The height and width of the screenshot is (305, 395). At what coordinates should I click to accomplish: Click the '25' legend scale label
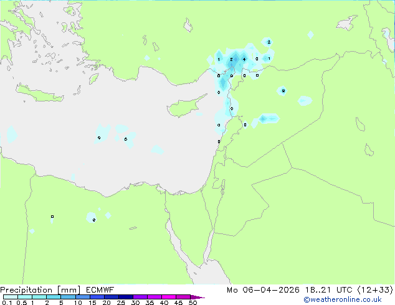tap(121, 303)
